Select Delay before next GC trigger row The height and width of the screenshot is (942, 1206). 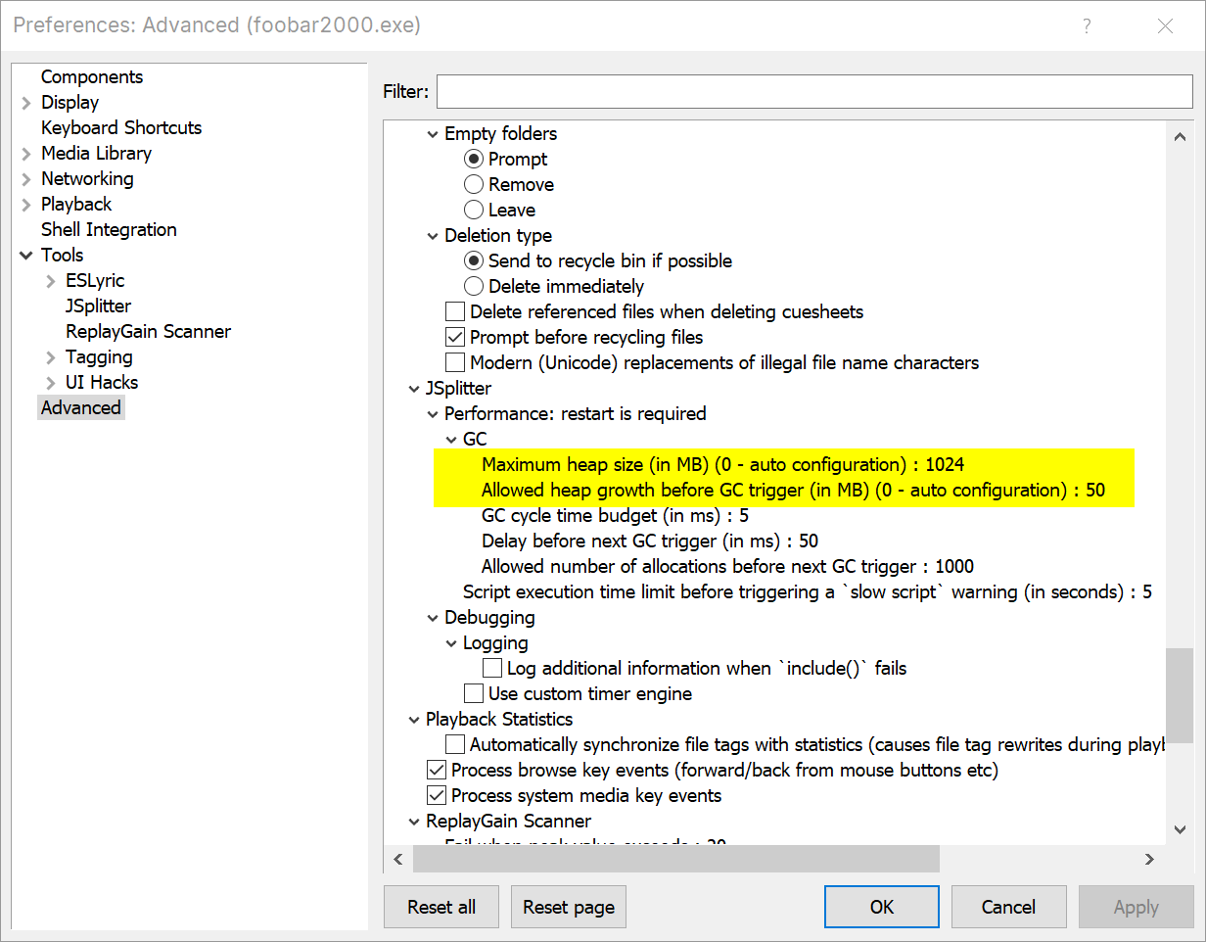pyautogui.click(x=649, y=541)
